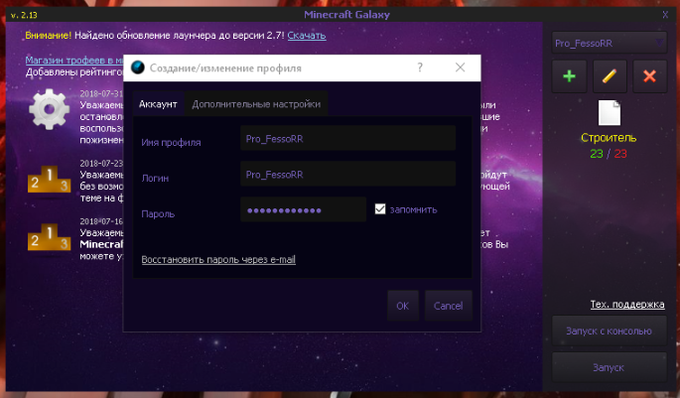Click the Скачать update download link
The image size is (680, 398).
point(307,36)
